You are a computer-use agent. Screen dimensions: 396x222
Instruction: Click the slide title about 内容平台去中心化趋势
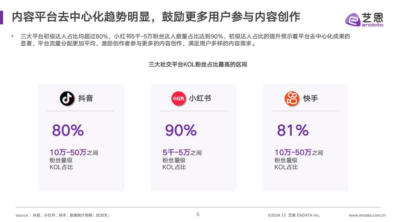pyautogui.click(x=156, y=17)
